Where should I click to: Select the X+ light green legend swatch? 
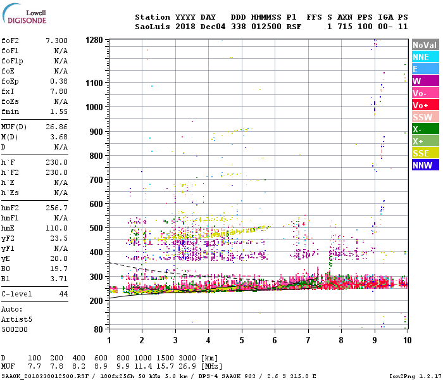click(x=425, y=141)
